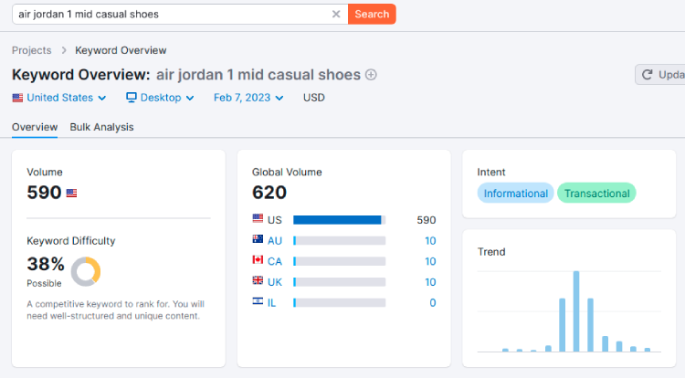Click the Update refresh button
685x378 pixels.
coord(660,75)
